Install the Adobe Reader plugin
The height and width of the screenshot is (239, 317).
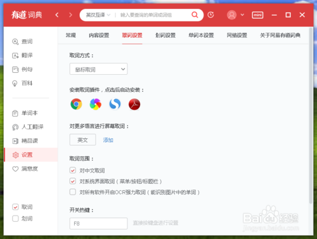pos(134,104)
